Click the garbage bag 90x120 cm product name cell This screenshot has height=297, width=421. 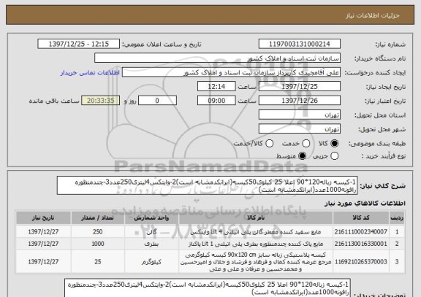256,262
